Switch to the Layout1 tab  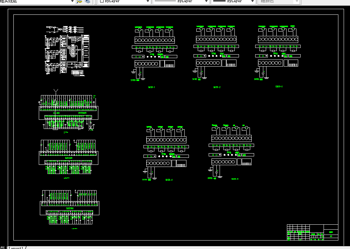pyautogui.click(x=16, y=248)
